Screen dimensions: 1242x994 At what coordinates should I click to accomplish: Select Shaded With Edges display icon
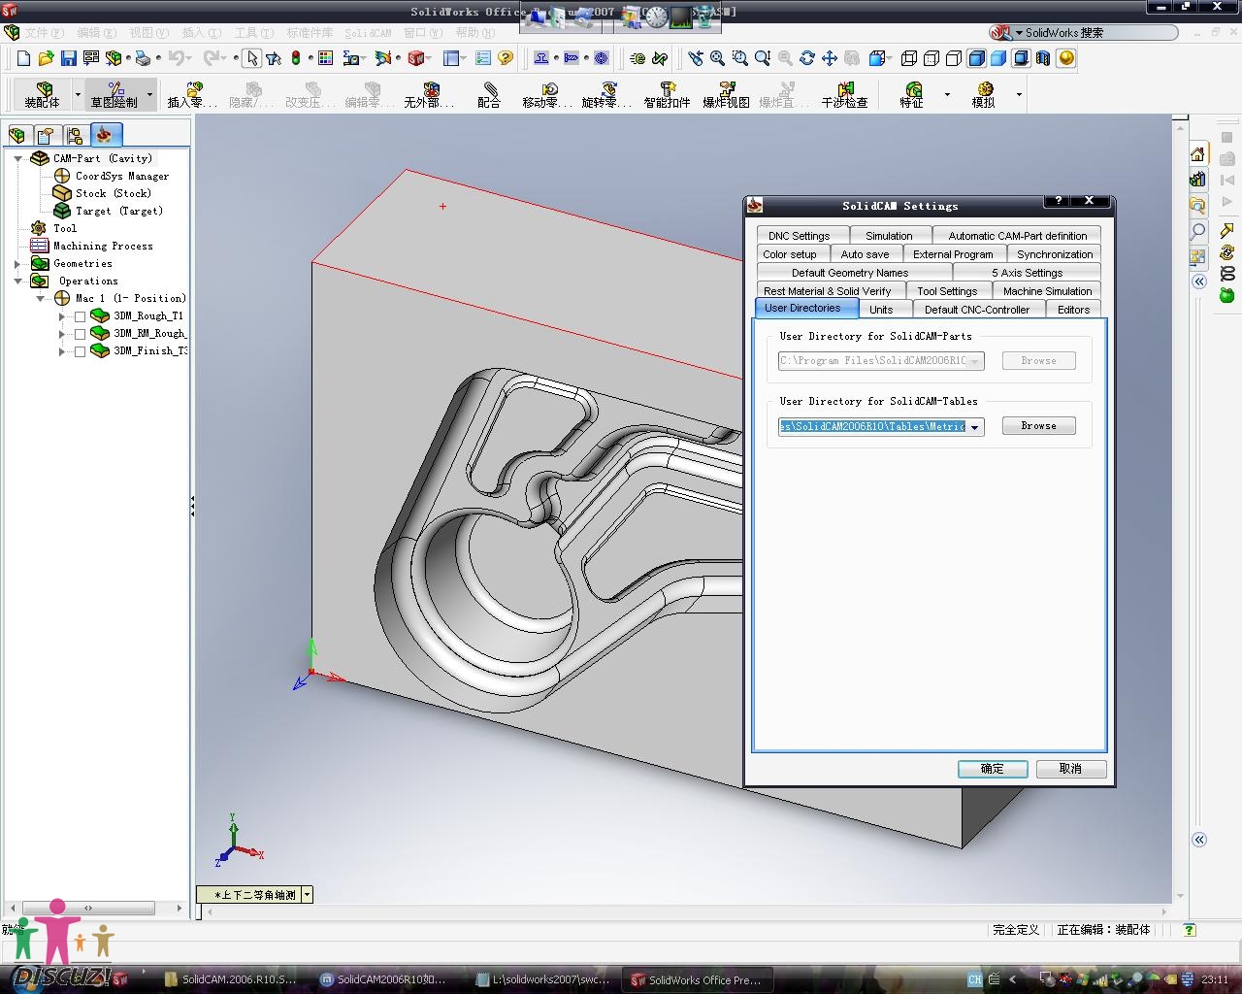point(976,58)
